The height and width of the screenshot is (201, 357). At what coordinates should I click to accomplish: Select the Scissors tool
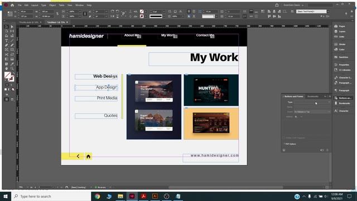7,55
